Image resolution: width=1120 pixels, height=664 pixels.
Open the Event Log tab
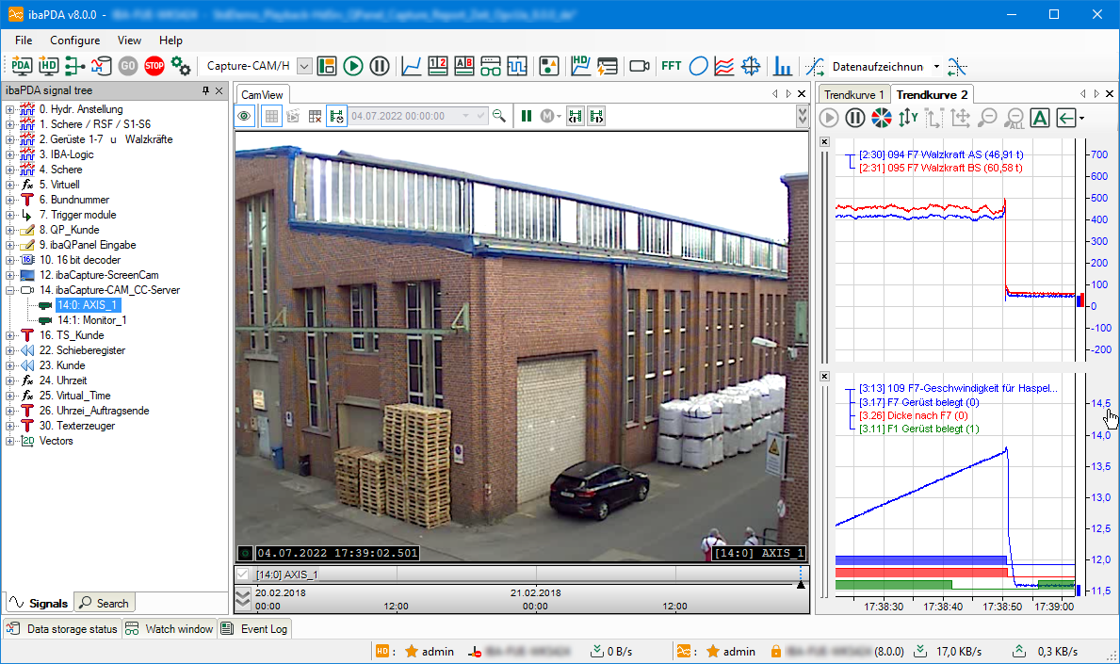(255, 628)
